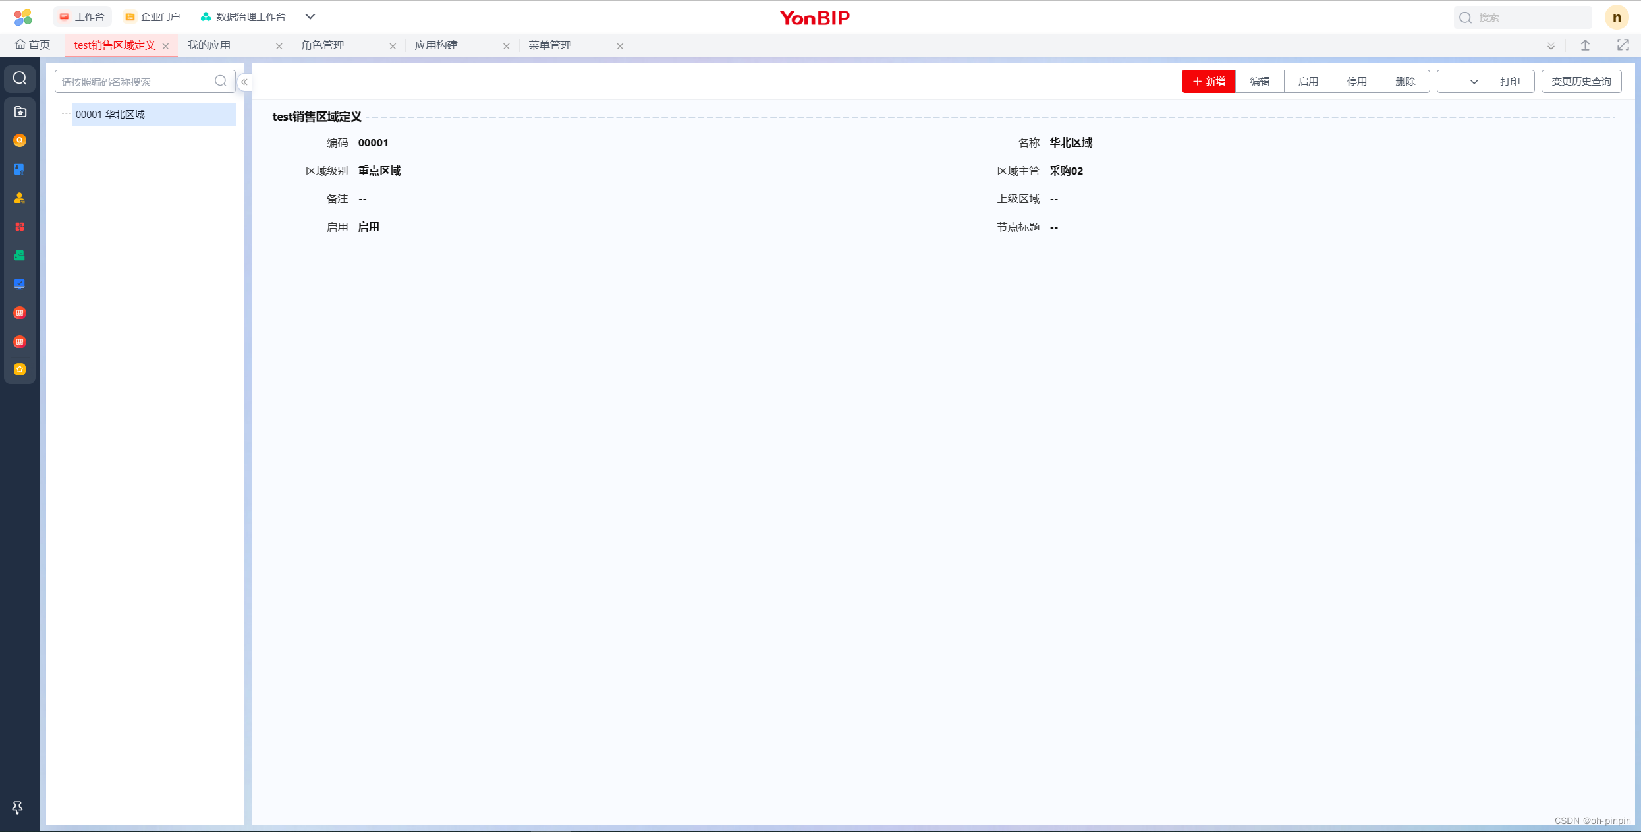
Task: Open the user avatar 'n' at top right
Action: point(1615,16)
